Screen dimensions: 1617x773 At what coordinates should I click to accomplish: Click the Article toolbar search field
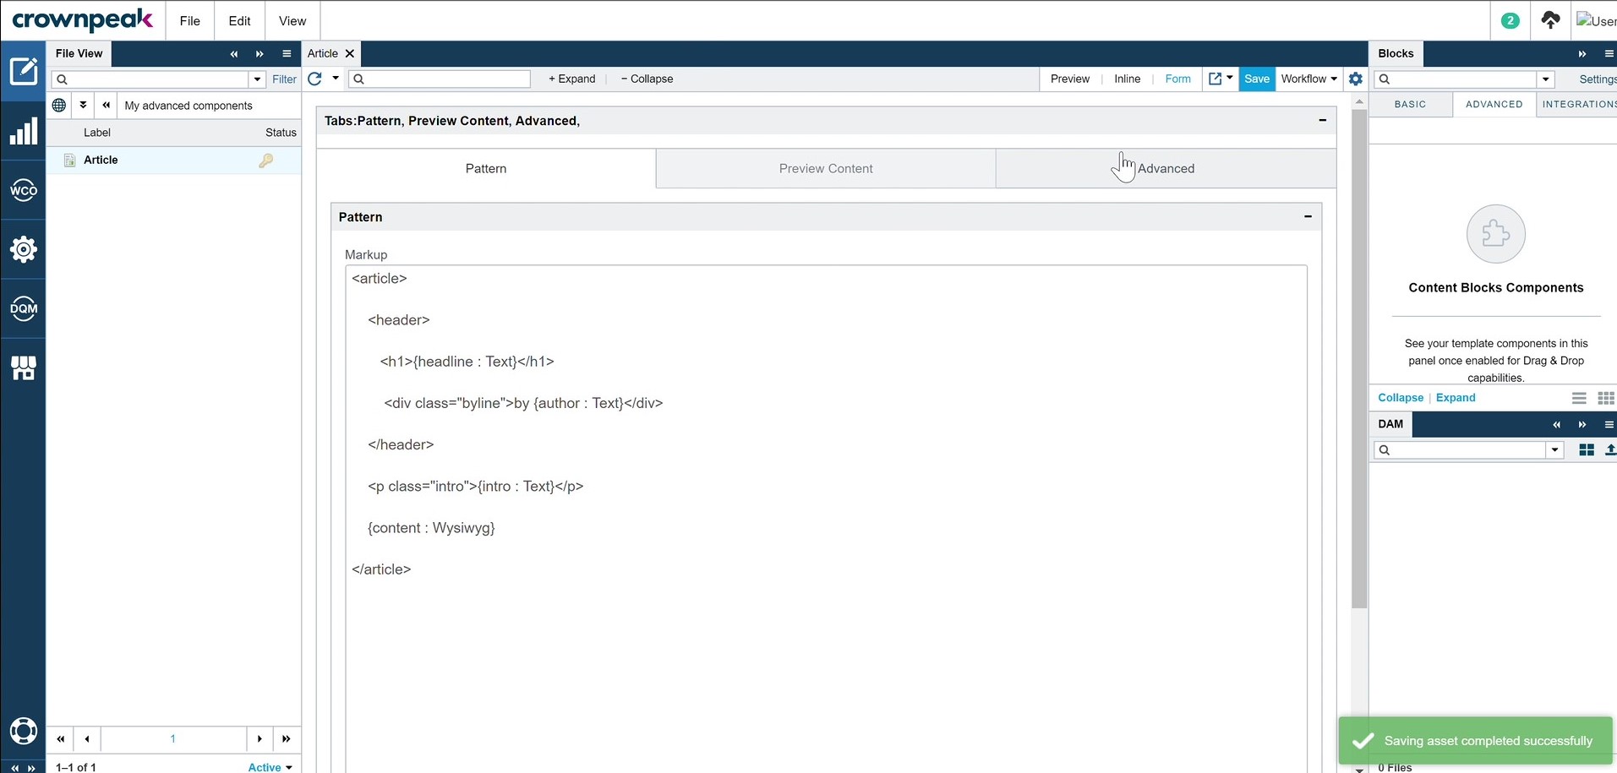pyautogui.click(x=440, y=79)
